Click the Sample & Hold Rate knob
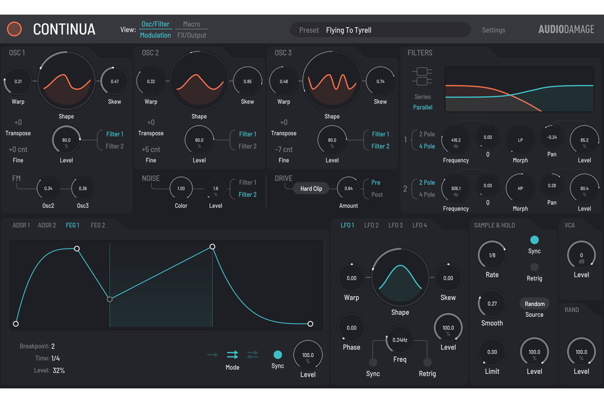This screenshot has width=604, height=403. coord(492,255)
